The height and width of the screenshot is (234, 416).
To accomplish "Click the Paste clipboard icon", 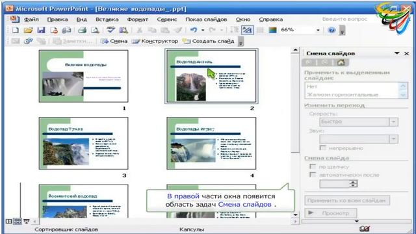I will click(165, 30).
